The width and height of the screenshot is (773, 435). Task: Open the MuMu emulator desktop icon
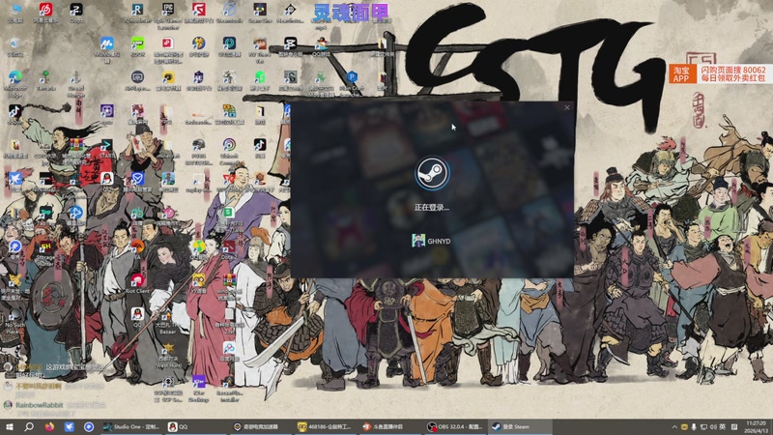pos(106,48)
